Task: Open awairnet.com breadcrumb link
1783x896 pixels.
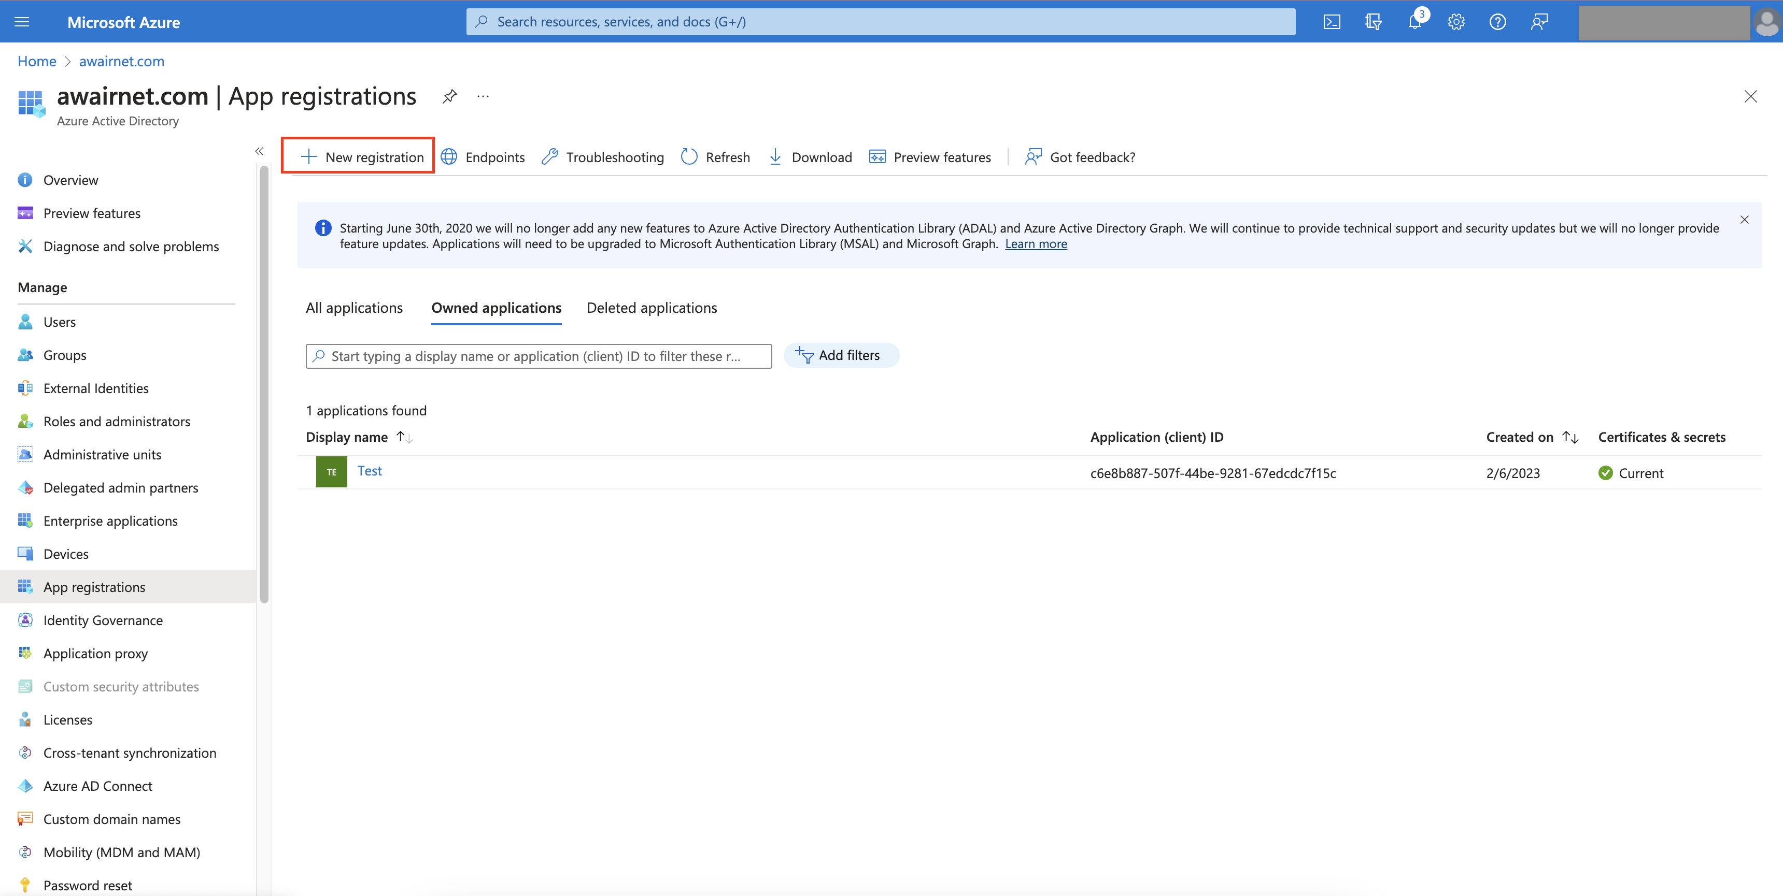Action: tap(122, 61)
